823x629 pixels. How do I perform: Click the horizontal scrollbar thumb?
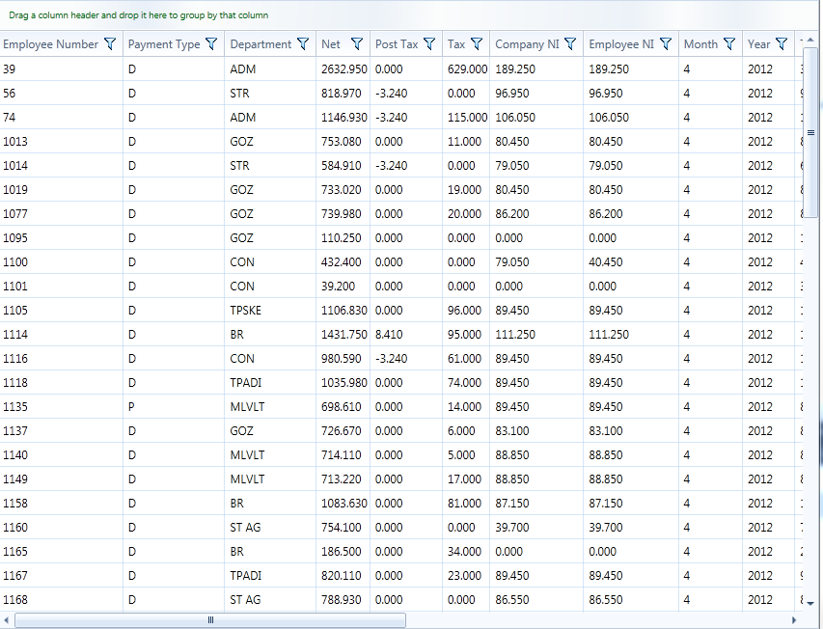click(x=210, y=620)
